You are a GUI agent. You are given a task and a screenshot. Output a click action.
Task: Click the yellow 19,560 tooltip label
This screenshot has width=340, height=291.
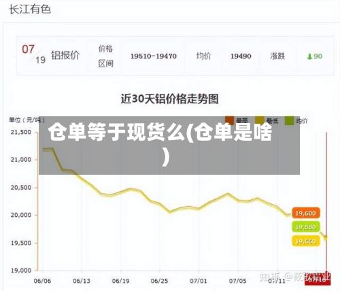click(x=305, y=241)
